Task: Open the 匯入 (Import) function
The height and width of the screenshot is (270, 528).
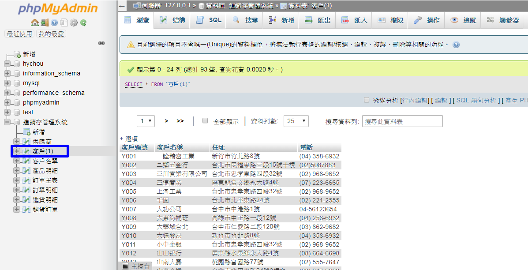Action: pyautogui.click(x=353, y=20)
